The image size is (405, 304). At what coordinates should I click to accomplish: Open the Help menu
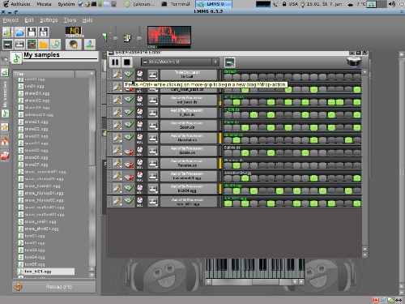pyautogui.click(x=87, y=20)
